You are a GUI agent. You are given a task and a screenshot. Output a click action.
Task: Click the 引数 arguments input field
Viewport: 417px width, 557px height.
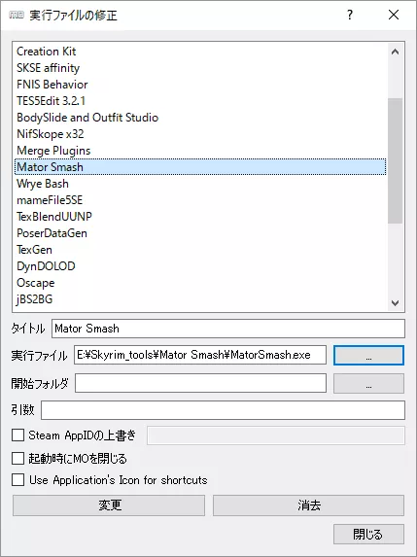click(223, 410)
